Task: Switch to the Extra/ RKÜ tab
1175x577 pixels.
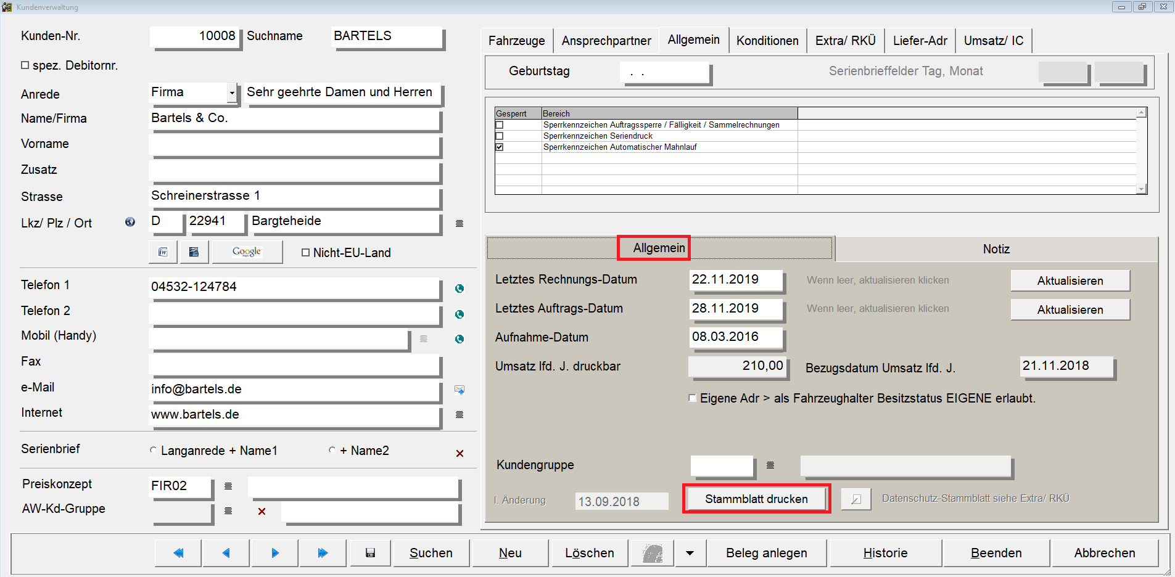Action: pyautogui.click(x=846, y=41)
